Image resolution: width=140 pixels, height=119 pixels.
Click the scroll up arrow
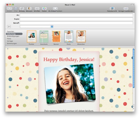[x=134, y=106]
